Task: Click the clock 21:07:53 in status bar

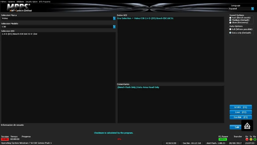Action: tap(250, 143)
